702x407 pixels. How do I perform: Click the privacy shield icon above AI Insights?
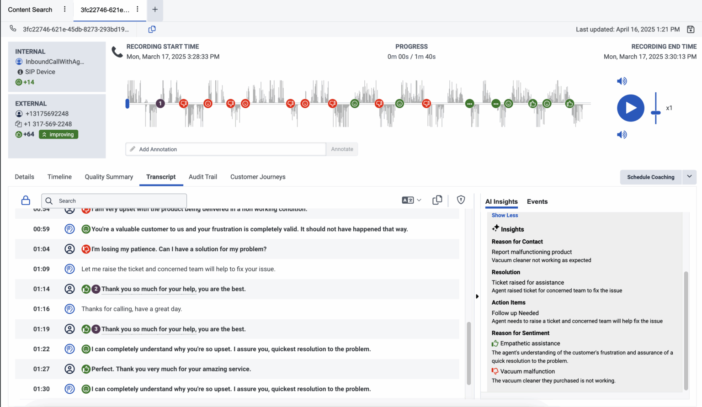point(461,200)
